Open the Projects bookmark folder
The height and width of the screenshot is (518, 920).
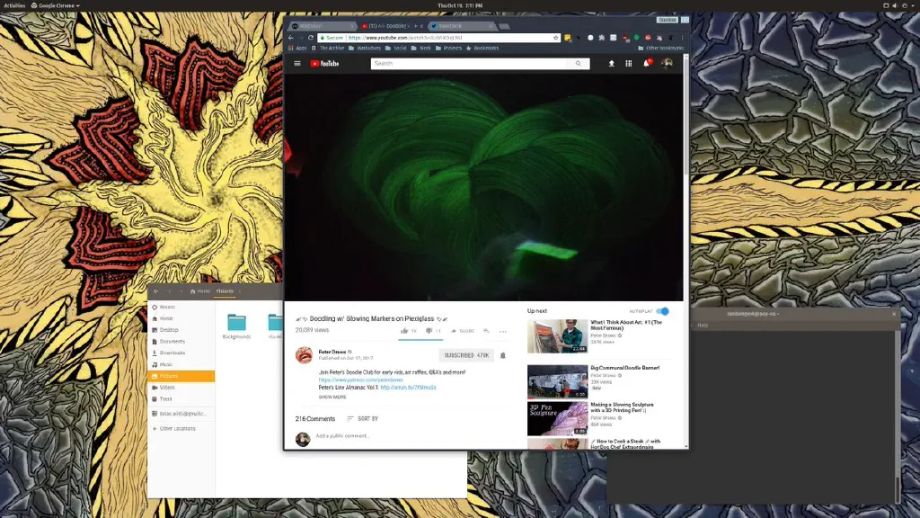(x=449, y=49)
